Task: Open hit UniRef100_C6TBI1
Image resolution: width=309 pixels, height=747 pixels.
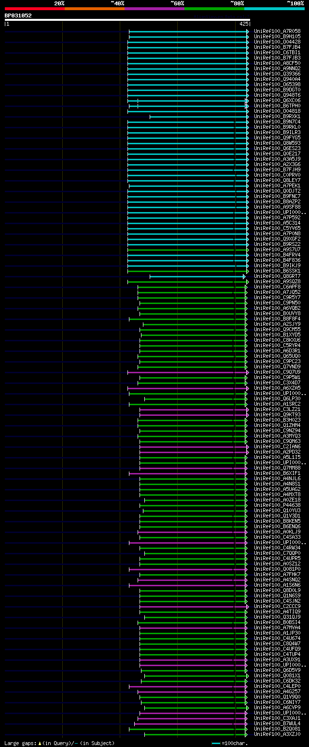Action: click(277, 52)
